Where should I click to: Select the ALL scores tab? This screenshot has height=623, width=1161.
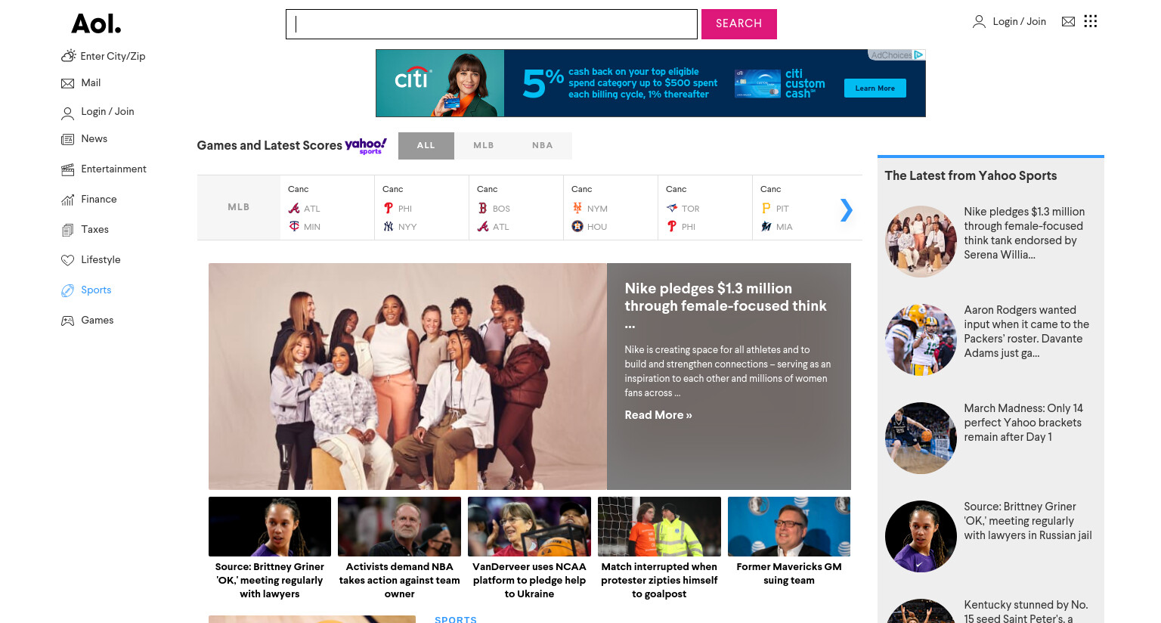click(x=426, y=146)
